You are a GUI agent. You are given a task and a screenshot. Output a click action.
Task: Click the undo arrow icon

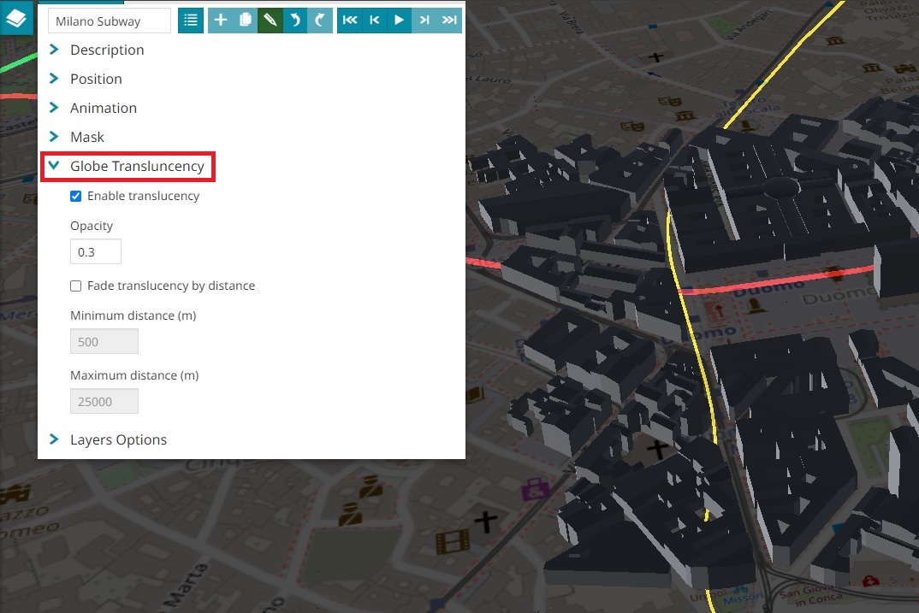click(295, 21)
